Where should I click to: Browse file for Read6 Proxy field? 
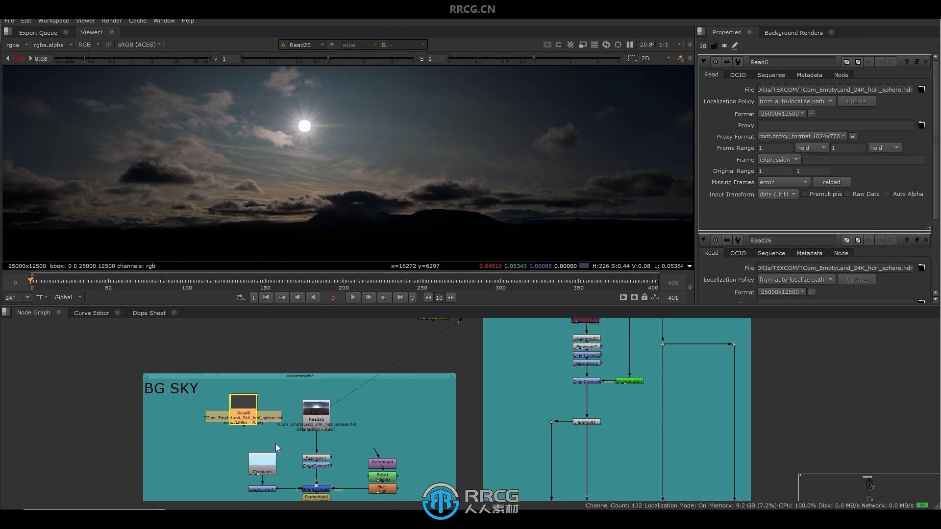(x=921, y=125)
